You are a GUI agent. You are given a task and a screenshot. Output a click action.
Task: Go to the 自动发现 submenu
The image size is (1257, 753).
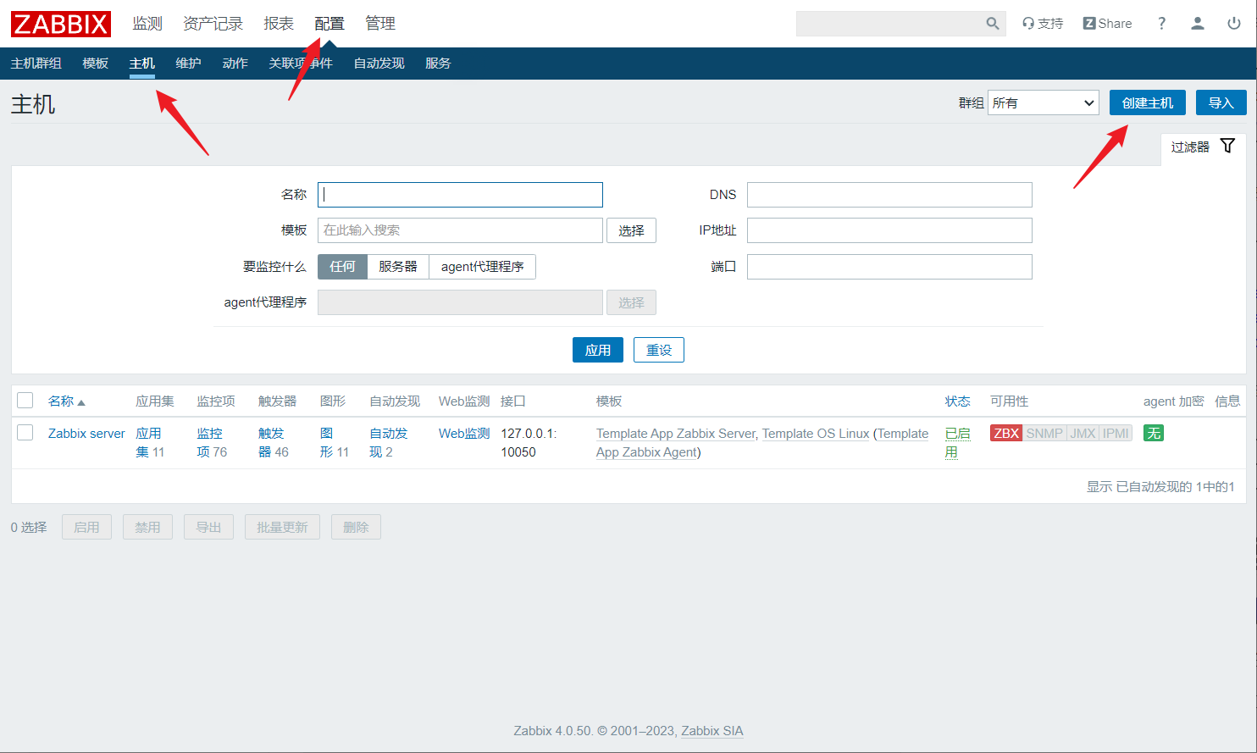coord(379,64)
